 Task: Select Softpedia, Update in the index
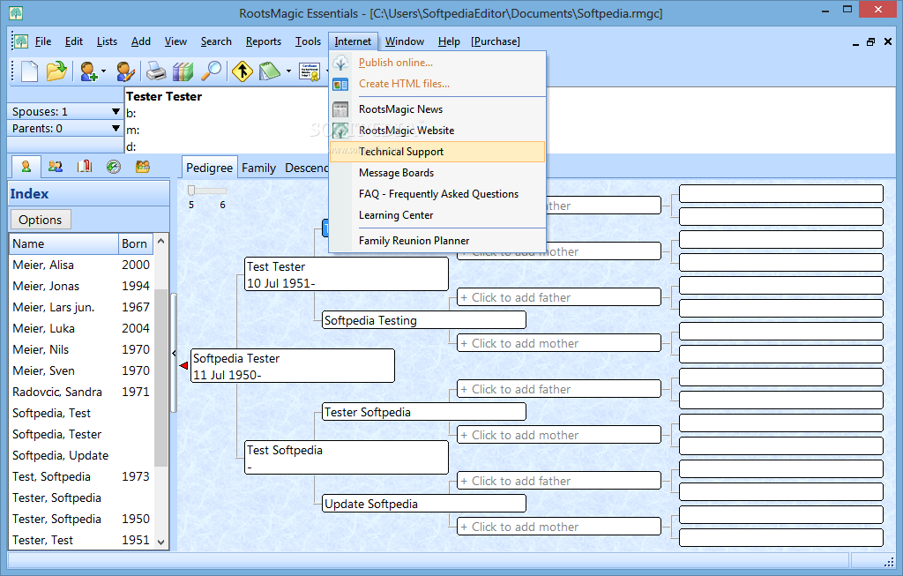pos(81,456)
